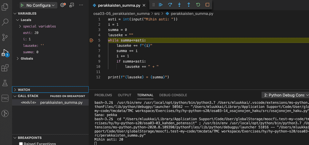Open the Source Control view
Viewport: 309px width, 145px height.
(x=5, y=37)
